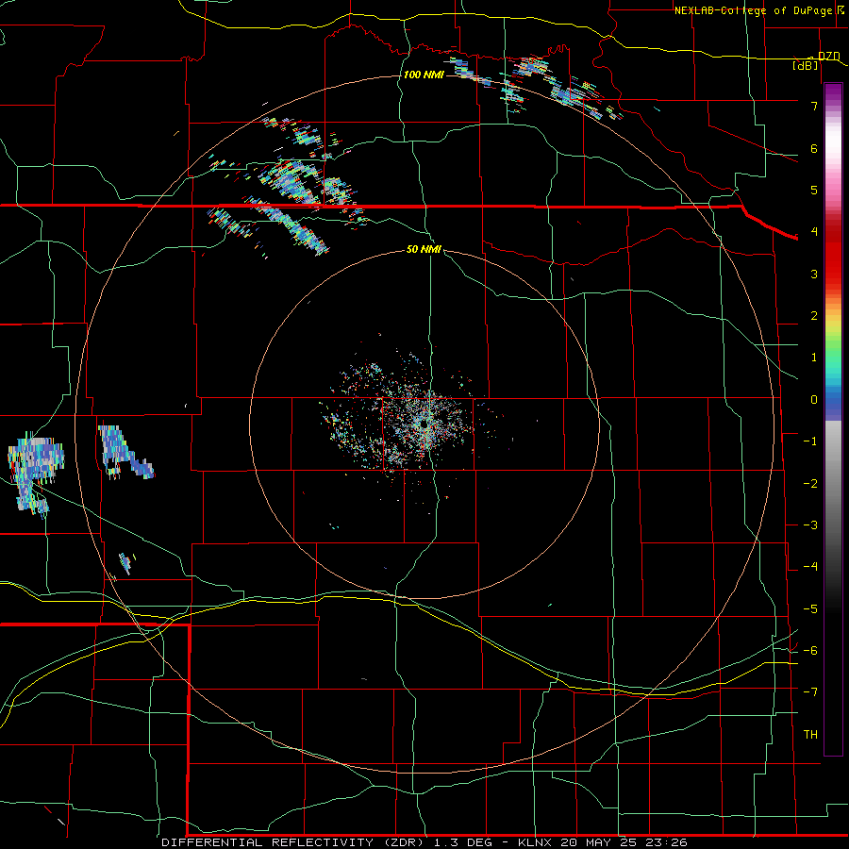Click the 1 value on the color scale

(x=813, y=358)
